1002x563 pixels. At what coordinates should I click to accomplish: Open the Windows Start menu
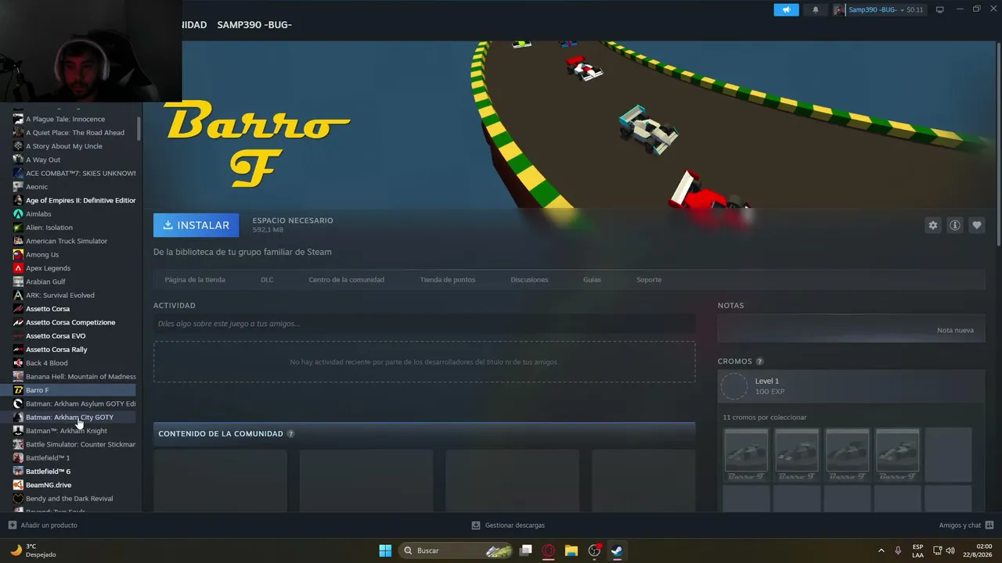(x=385, y=550)
